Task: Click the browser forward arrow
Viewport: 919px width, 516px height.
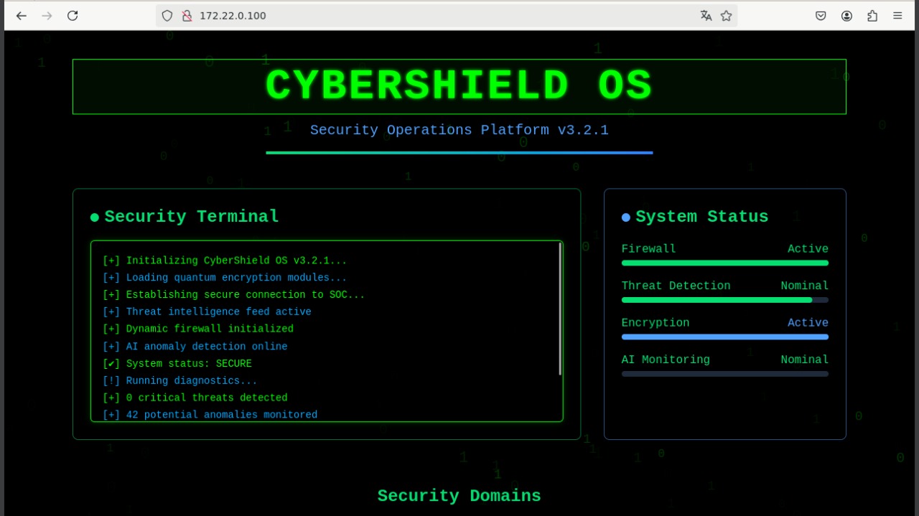Action: [x=47, y=16]
